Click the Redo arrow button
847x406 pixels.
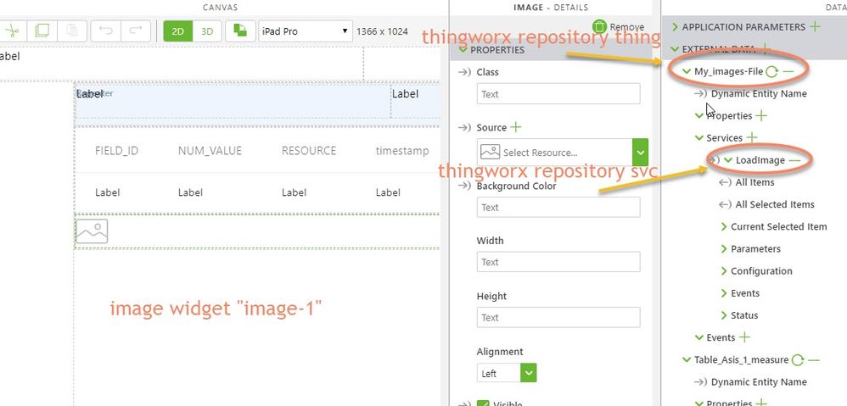tap(136, 31)
